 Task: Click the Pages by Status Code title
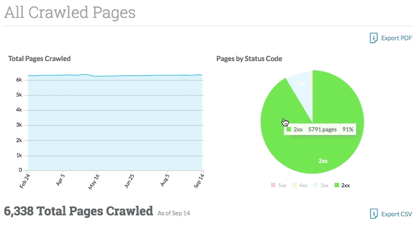pyautogui.click(x=249, y=59)
